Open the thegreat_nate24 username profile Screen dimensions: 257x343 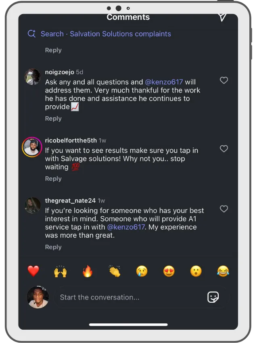tap(70, 201)
